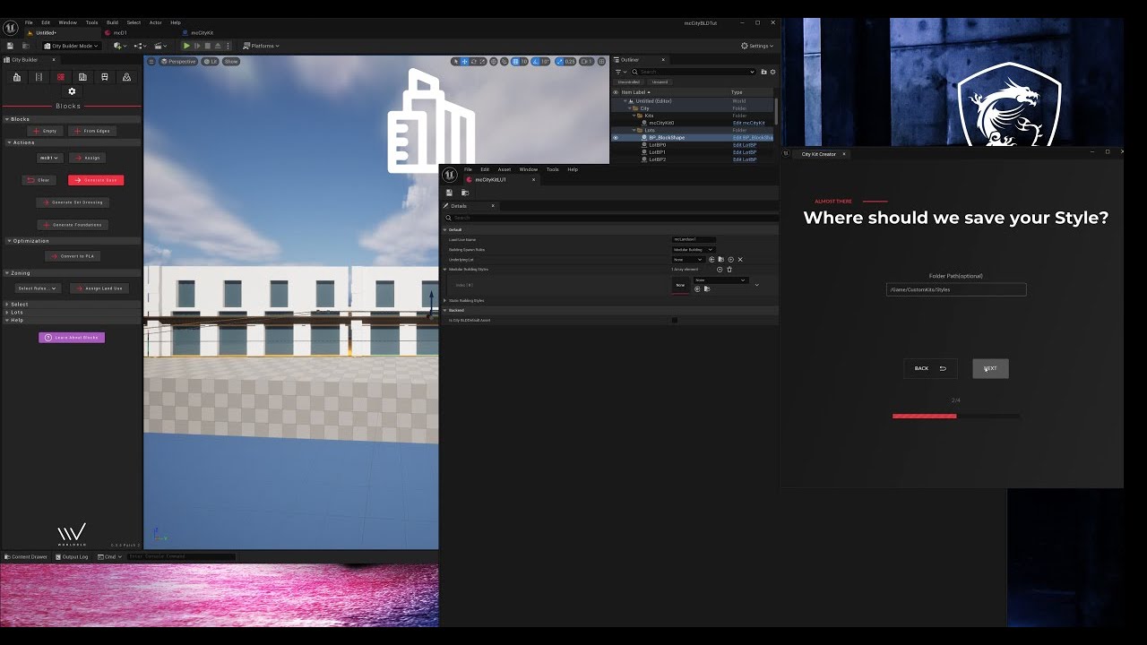Click the viewport layout maximize icon

[x=603, y=62]
